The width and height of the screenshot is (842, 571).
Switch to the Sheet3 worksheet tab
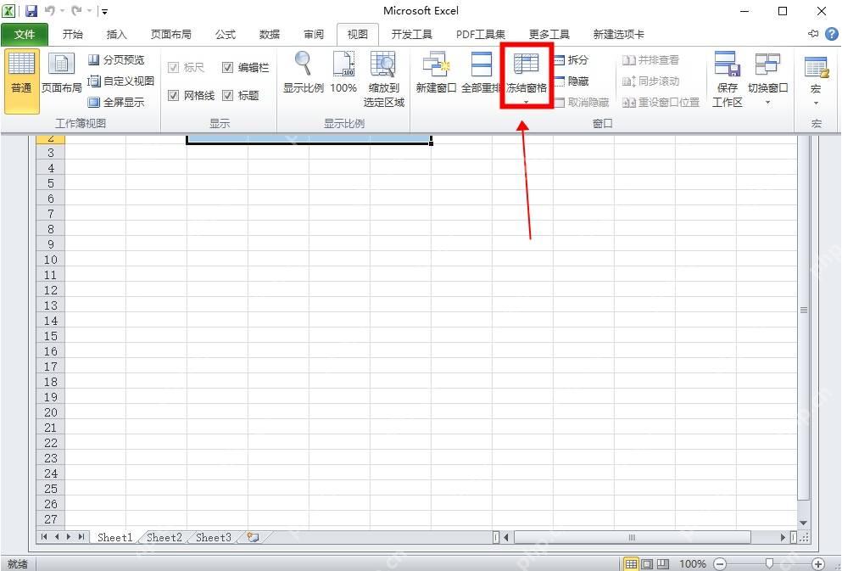pos(213,537)
